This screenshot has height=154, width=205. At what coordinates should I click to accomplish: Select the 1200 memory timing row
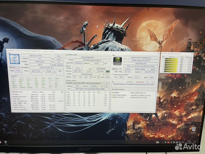pyautogui.click(x=87, y=97)
